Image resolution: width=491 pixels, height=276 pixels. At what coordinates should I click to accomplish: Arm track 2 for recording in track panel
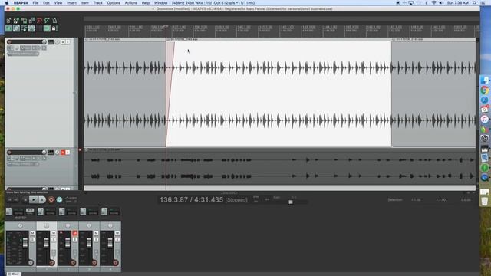9,153
